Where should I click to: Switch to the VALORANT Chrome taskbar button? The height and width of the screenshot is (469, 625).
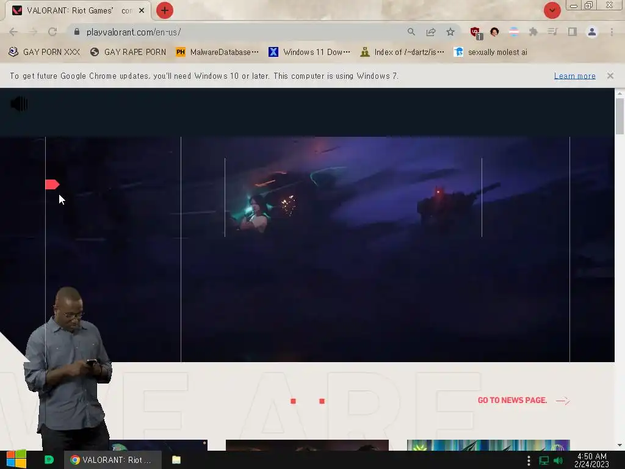pyautogui.click(x=113, y=460)
